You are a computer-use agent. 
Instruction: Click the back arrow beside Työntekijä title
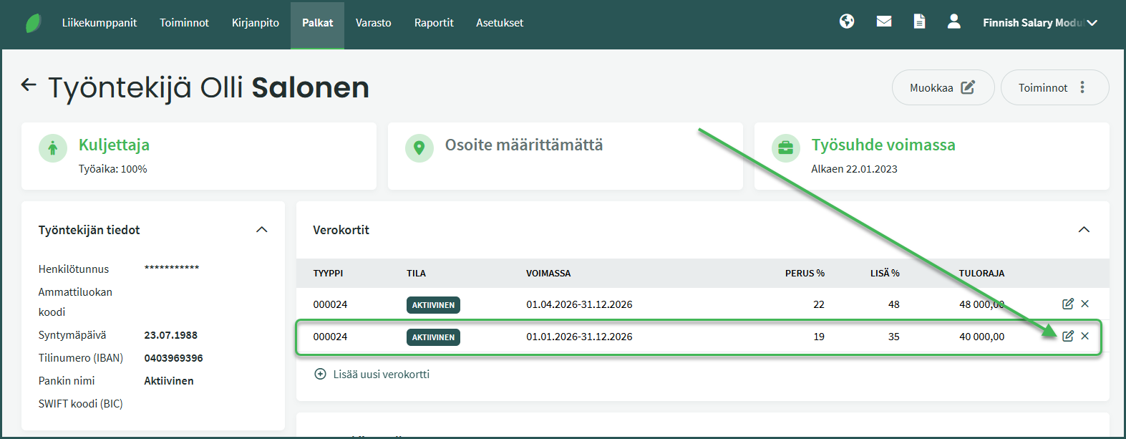tap(29, 85)
